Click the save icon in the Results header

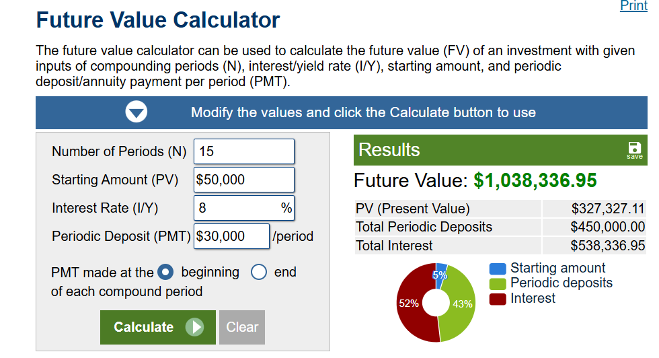pos(634,150)
